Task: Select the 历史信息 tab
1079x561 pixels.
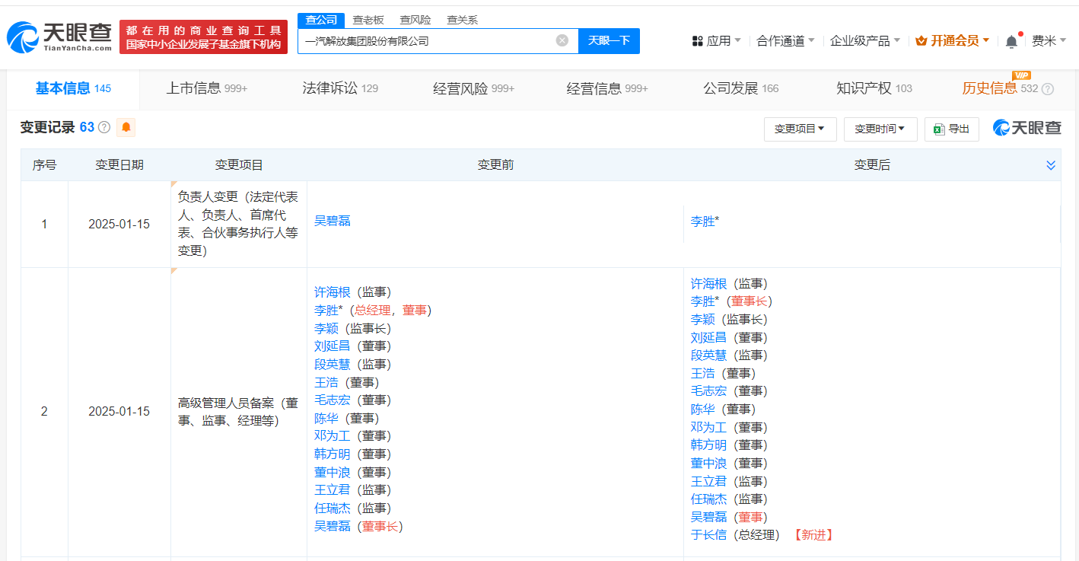Action: [x=1000, y=88]
